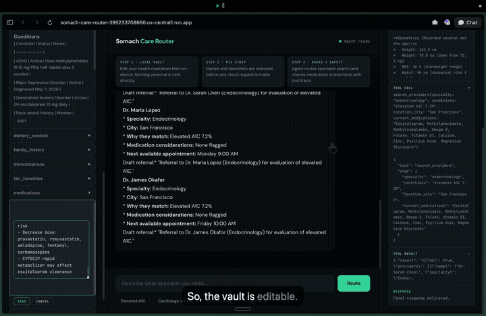
Task: Click the medications editor resize handle
Action: [x=88, y=278]
